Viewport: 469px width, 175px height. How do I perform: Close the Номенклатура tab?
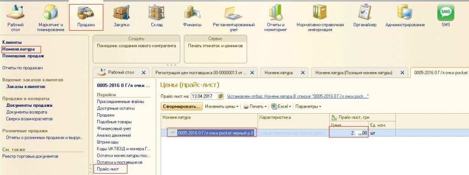point(303,72)
